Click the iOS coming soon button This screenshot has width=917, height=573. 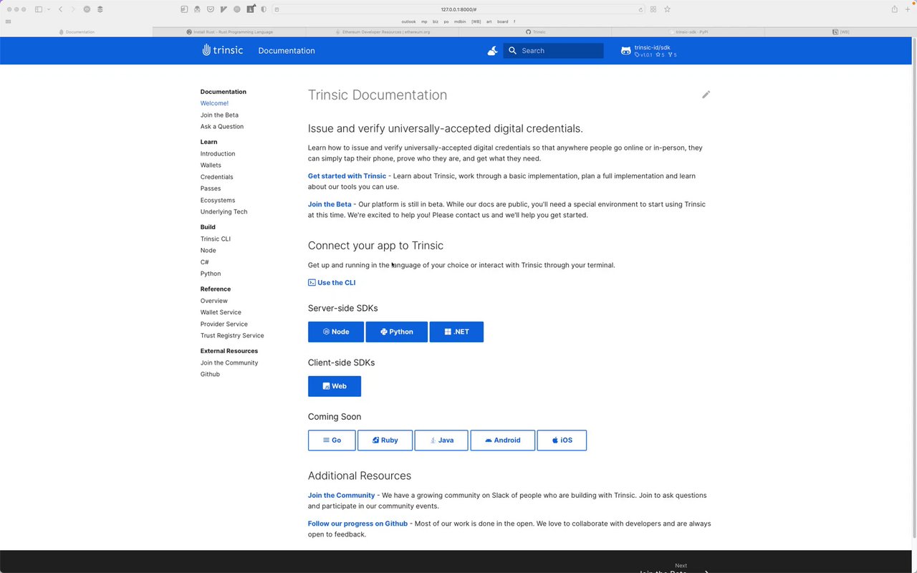click(562, 440)
